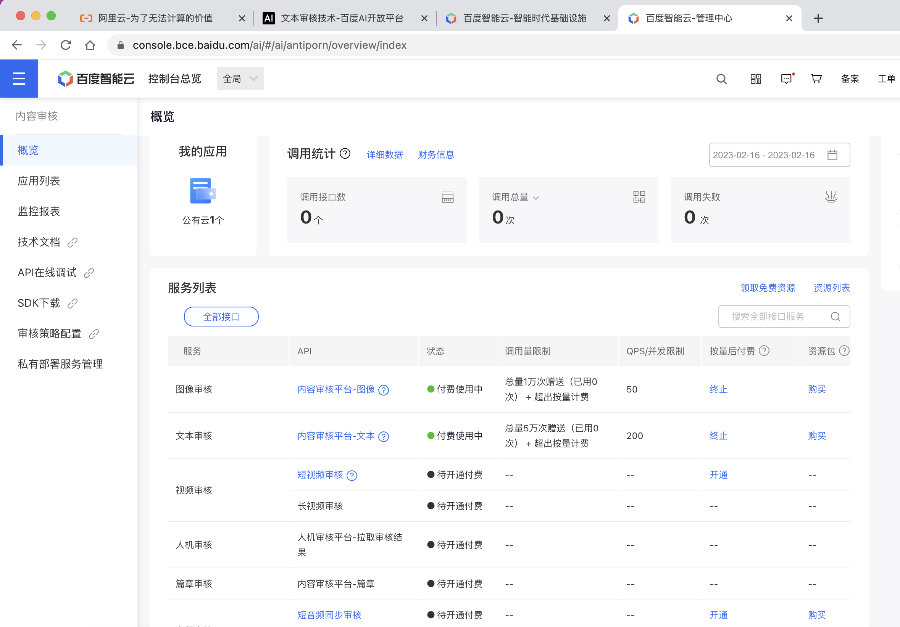Open the 资源列表 link

point(832,288)
